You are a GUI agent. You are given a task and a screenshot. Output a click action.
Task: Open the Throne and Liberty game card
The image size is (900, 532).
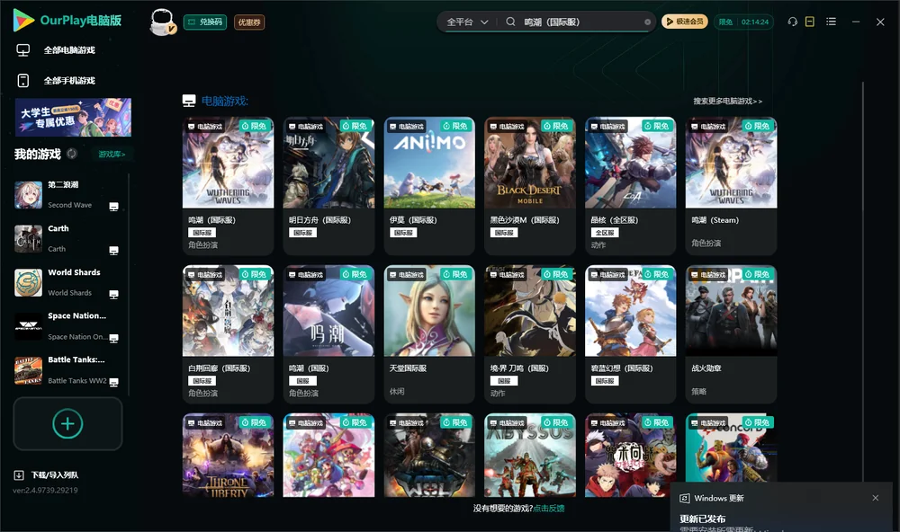coord(228,455)
